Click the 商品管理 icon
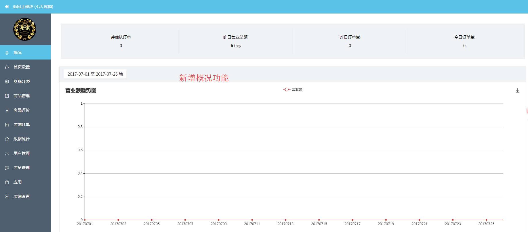The width and height of the screenshot is (528, 232). (x=7, y=96)
